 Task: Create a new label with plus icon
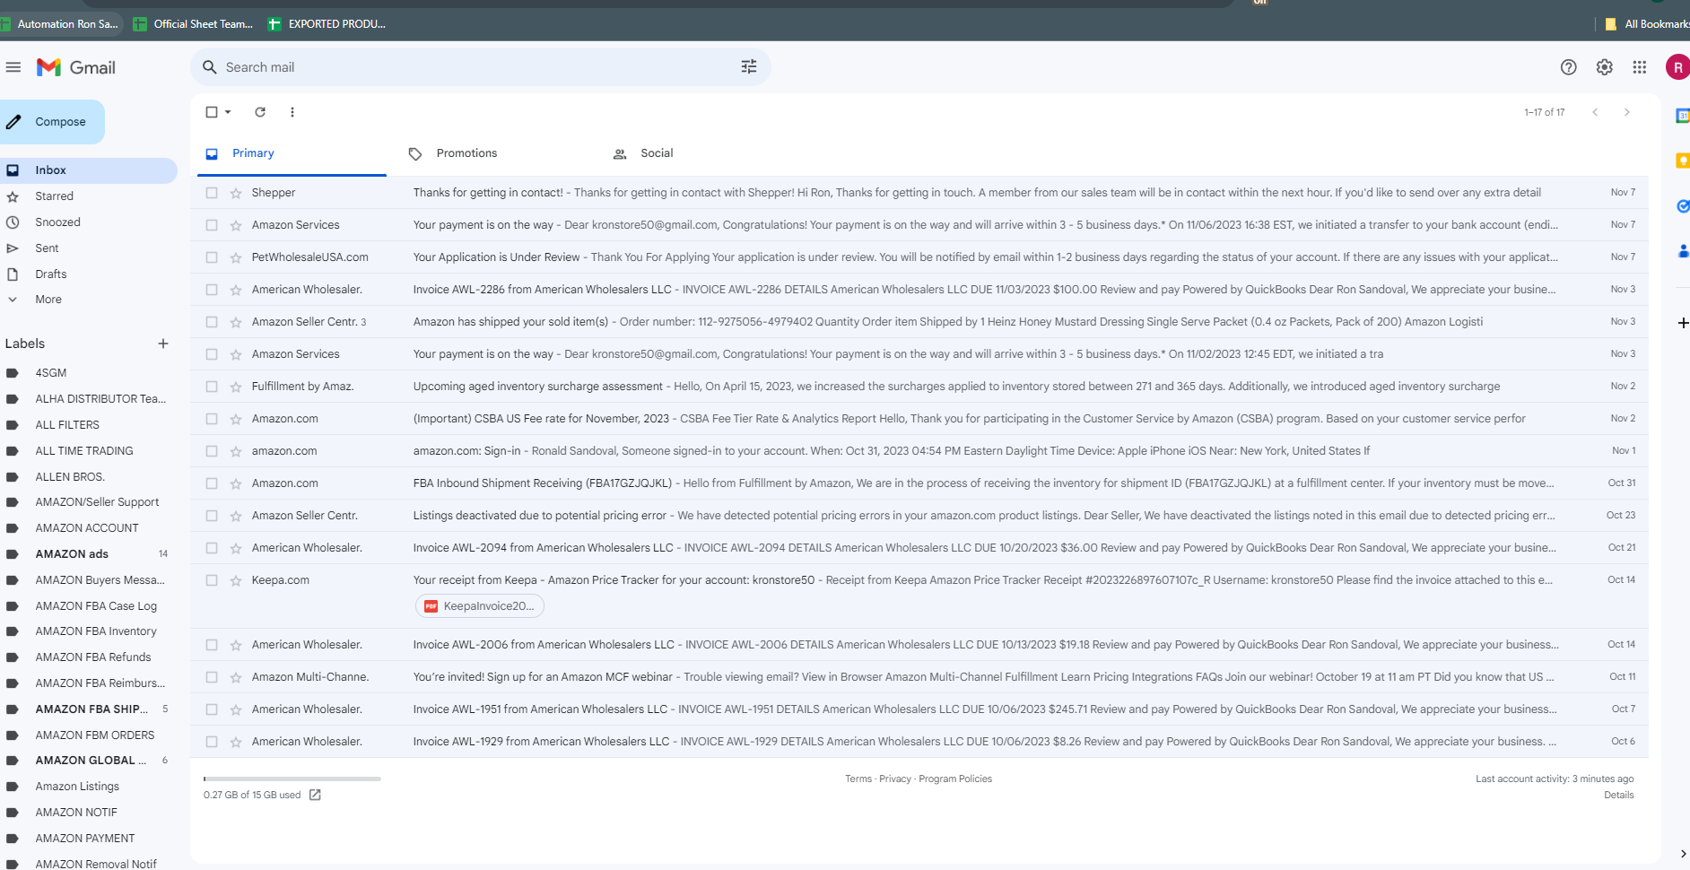pos(163,344)
